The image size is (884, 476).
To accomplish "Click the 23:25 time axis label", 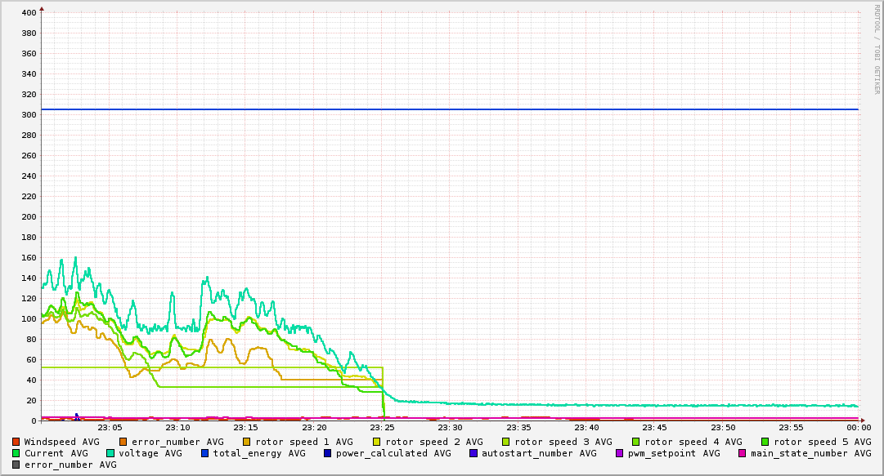I will [x=382, y=428].
